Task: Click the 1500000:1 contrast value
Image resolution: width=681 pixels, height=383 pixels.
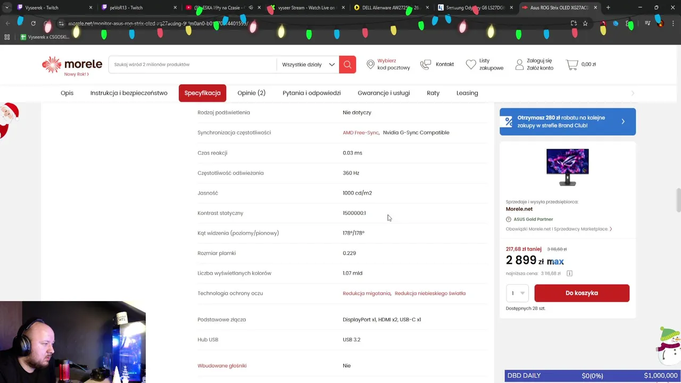Action: coord(354,213)
